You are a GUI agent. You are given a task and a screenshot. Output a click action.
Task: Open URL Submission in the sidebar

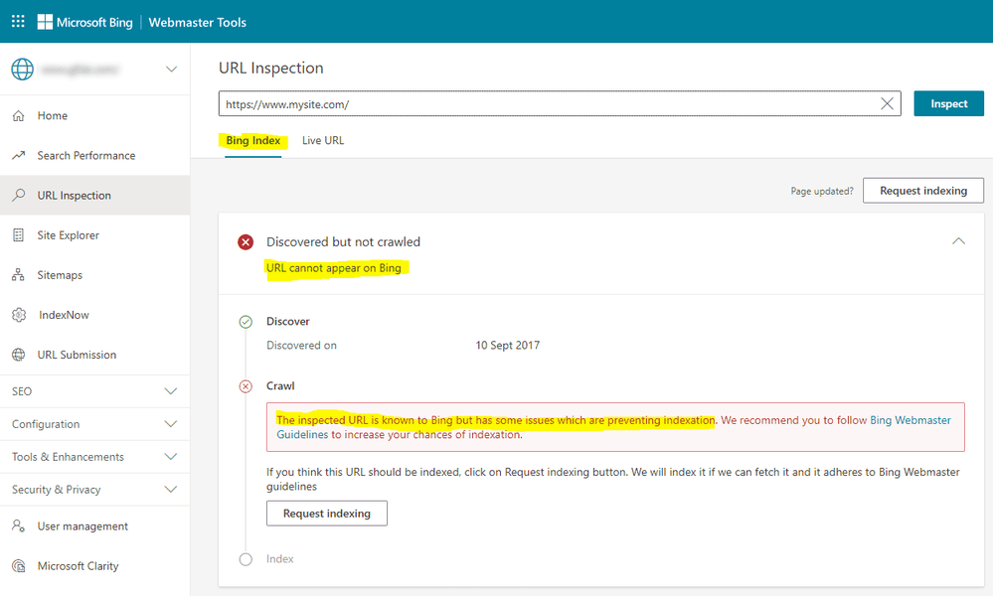pos(95,355)
